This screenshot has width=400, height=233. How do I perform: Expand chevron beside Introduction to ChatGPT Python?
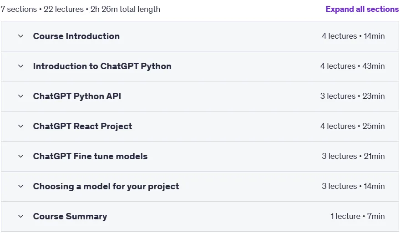click(x=20, y=66)
